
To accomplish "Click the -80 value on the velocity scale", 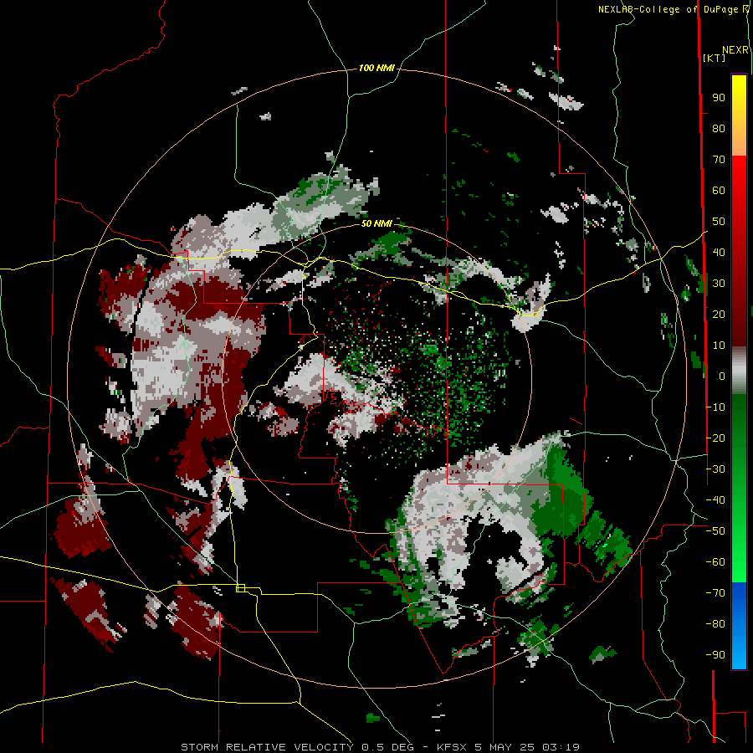I will tap(715, 624).
